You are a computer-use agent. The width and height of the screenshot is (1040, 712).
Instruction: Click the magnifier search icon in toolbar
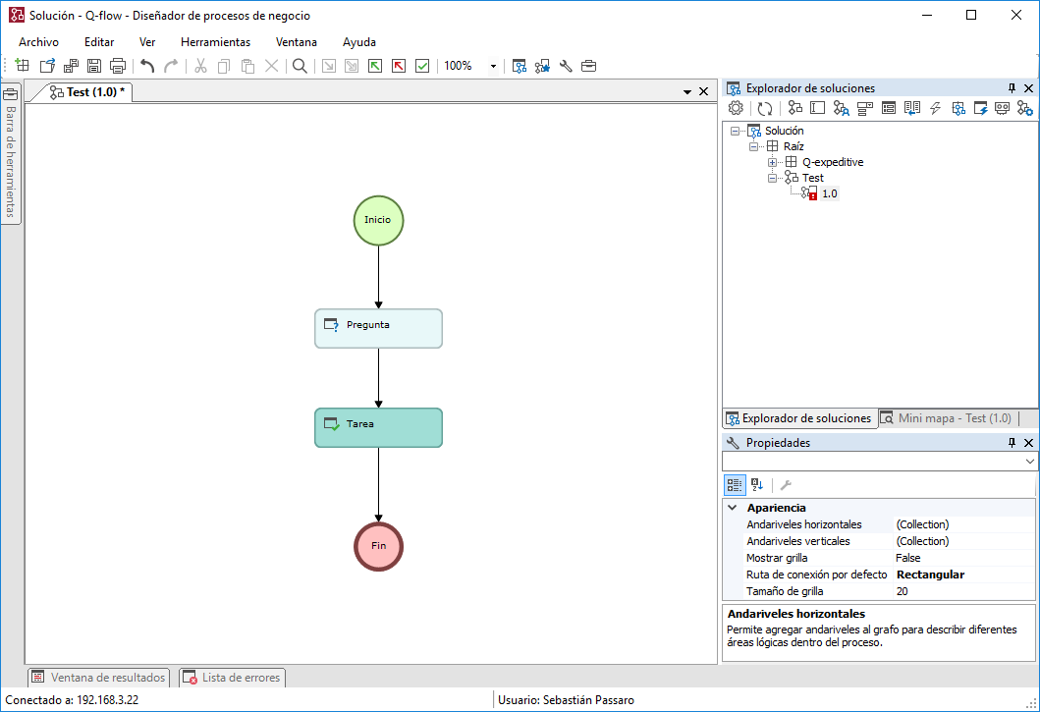(300, 66)
